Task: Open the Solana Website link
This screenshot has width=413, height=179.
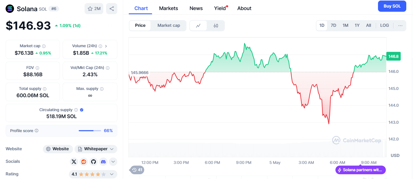Action: (x=58, y=149)
